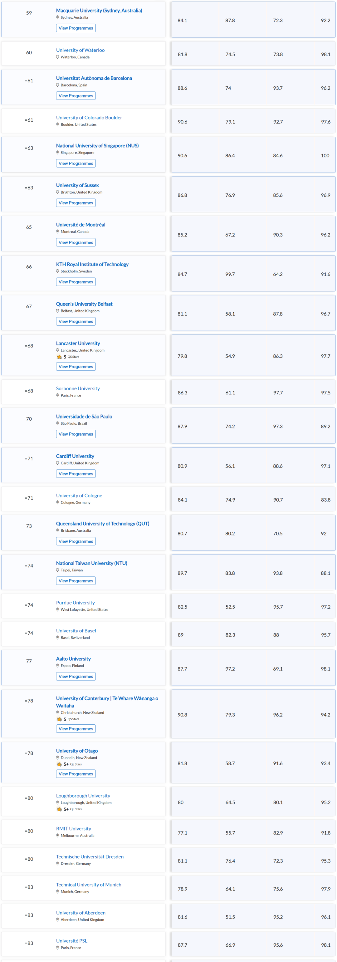The height and width of the screenshot is (962, 337).
Task: Click the 5+ QS Stars icon under University of Otago
Action: [x=59, y=764]
